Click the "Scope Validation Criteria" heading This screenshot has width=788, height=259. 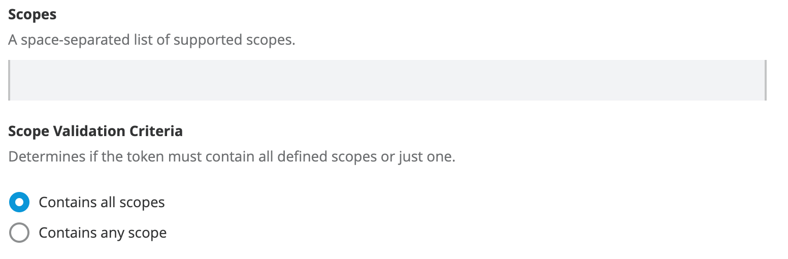click(x=95, y=131)
